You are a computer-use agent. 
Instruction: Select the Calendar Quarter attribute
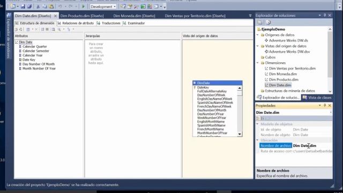[x=34, y=47]
